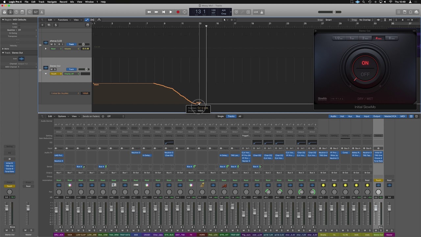This screenshot has height=237, width=421.
Task: Open the Media Browsers icon
Action: [416, 12]
